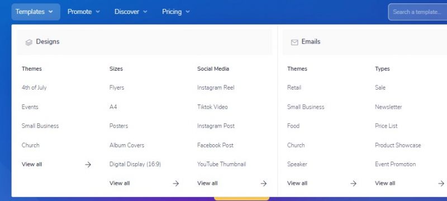Collapse the Templates dropdown menu

[x=36, y=12]
